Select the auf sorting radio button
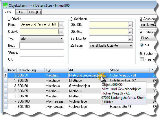Image resolution: width=162 pixels, height=120 pixels. click(x=142, y=45)
